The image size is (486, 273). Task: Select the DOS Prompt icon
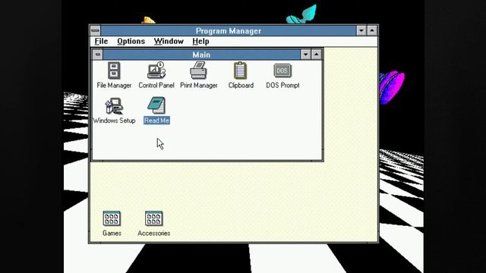[282, 71]
